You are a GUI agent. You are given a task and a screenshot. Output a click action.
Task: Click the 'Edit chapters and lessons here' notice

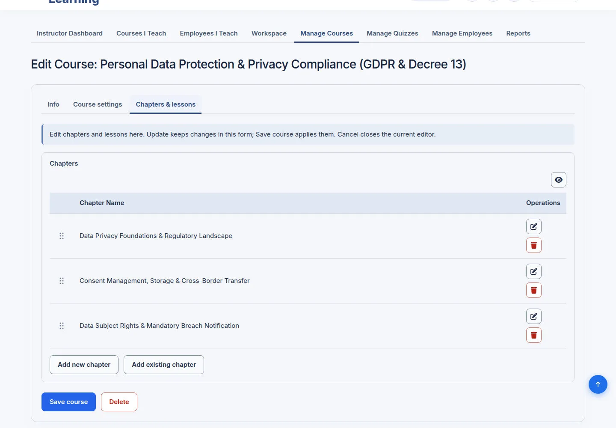308,134
